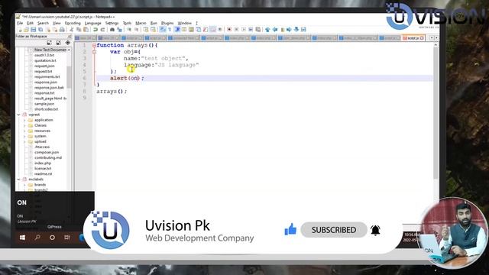Toggle the Folder as Workspace toolbar icon
Screen dimensions: 489x275
click(x=212, y=30)
